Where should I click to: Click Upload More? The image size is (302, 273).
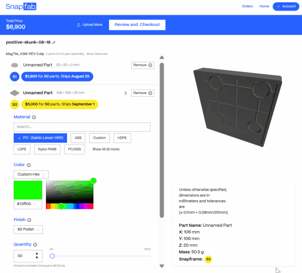(89, 25)
